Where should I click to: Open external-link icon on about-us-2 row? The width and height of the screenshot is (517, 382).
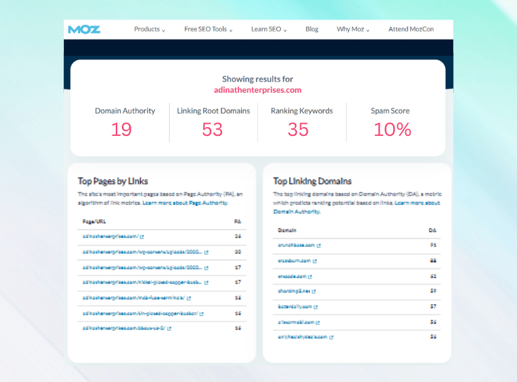[x=169, y=328]
